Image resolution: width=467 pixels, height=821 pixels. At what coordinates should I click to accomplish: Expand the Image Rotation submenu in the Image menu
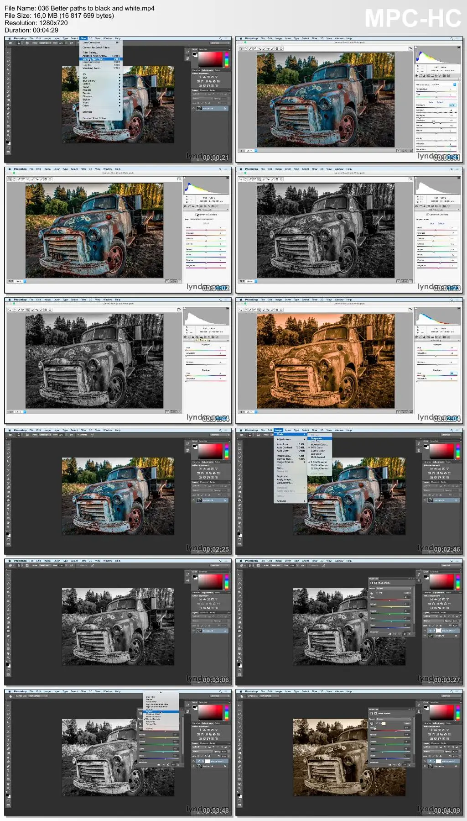pyautogui.click(x=291, y=462)
